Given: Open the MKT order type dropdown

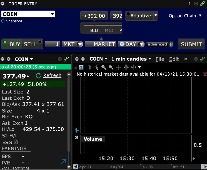Looking at the screenshot, I should [80, 44].
